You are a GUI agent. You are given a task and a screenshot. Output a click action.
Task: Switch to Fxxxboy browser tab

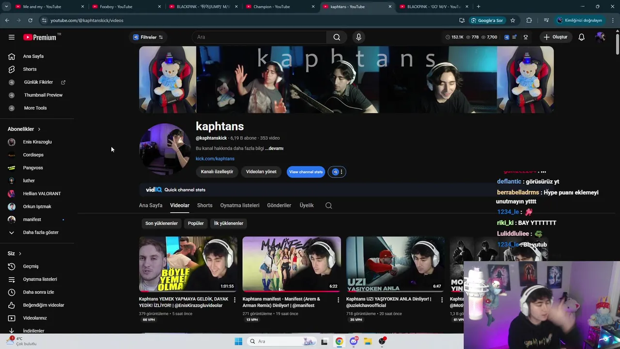point(125,7)
